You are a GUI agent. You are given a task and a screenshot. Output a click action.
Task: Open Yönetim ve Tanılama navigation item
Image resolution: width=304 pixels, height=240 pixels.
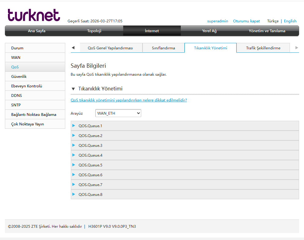point(267,31)
